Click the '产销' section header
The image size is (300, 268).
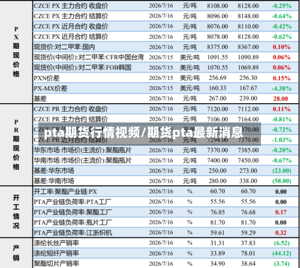[16, 253]
